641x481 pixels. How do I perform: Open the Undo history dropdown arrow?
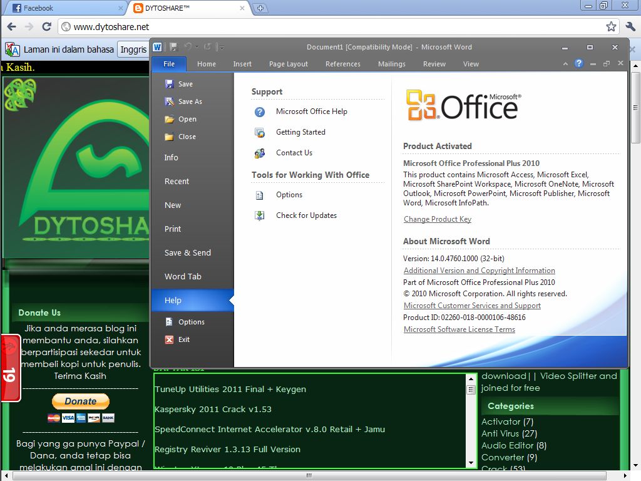(197, 47)
